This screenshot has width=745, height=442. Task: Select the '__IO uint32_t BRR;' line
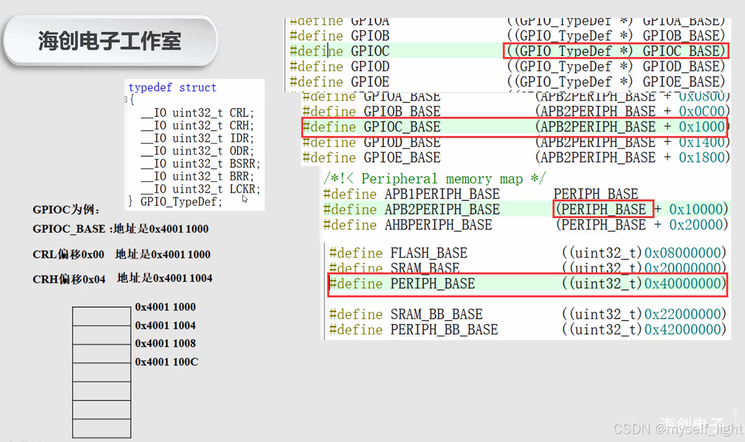[x=197, y=176]
